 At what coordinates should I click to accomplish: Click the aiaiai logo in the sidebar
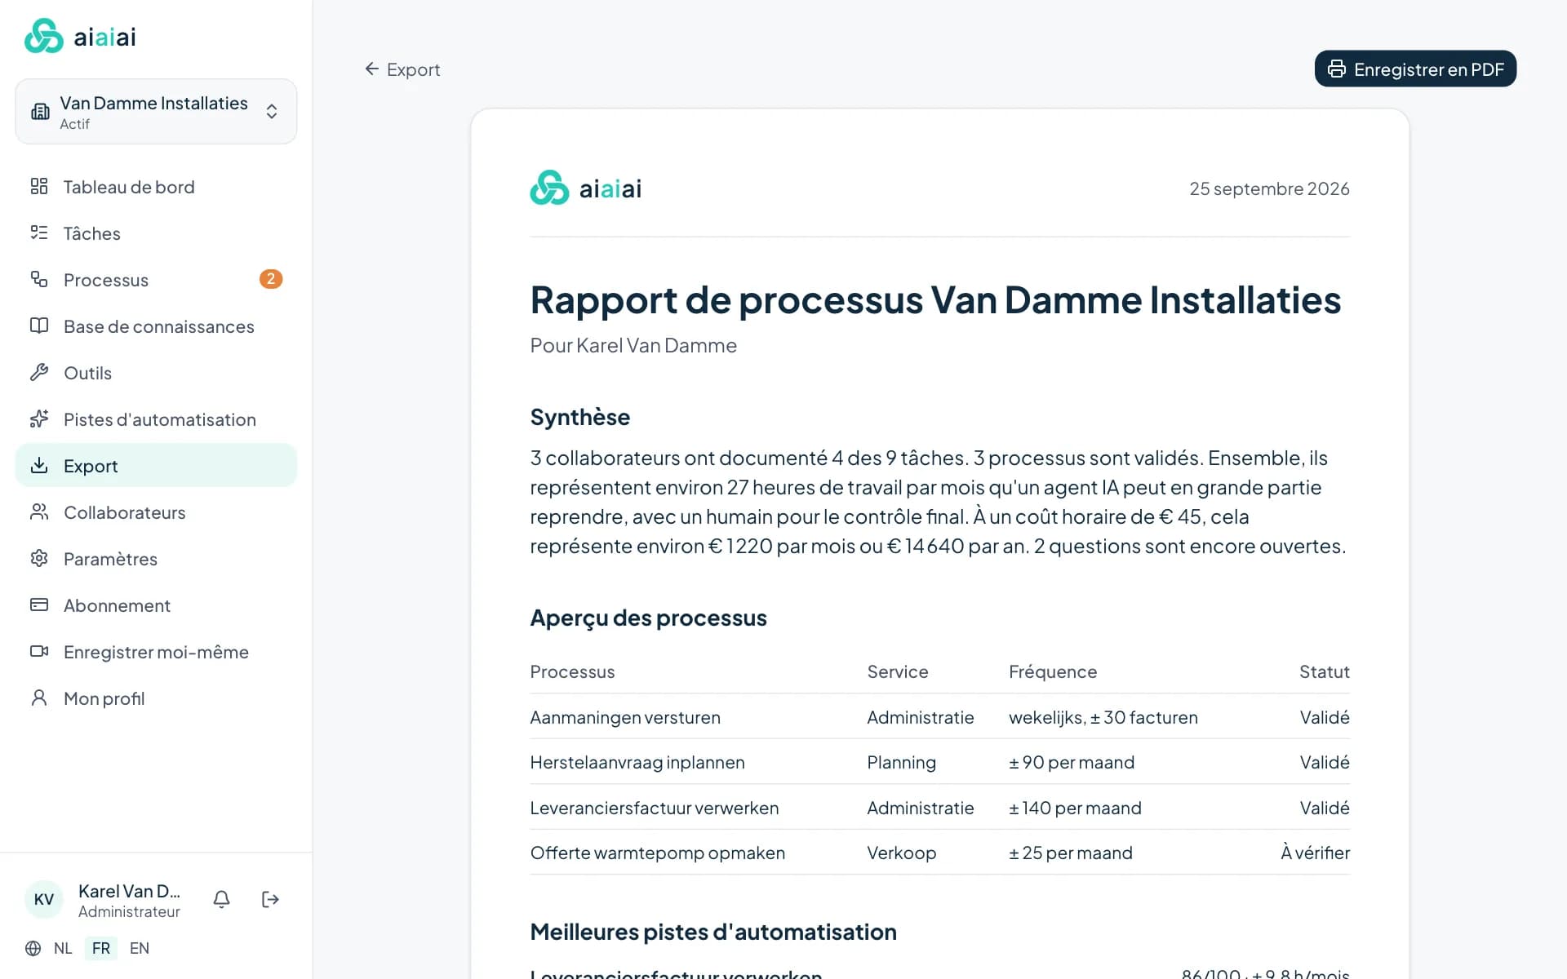[x=80, y=36]
